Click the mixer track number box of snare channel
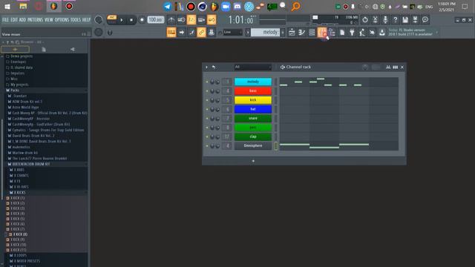This screenshot has height=267, width=475. pyautogui.click(x=227, y=119)
